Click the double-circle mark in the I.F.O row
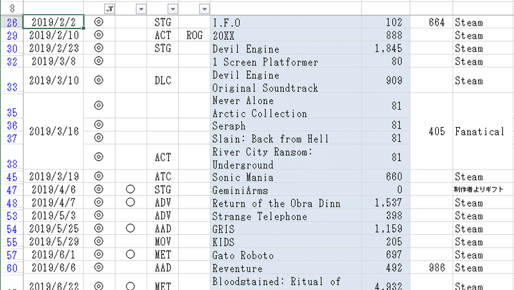This screenshot has height=290, width=514. coord(99,22)
